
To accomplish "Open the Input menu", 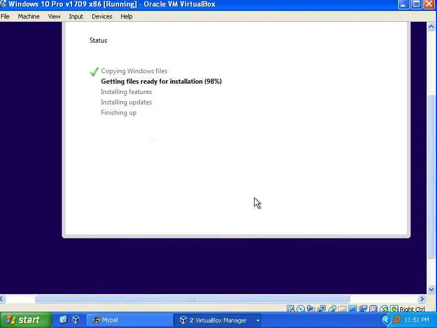I will [76, 16].
